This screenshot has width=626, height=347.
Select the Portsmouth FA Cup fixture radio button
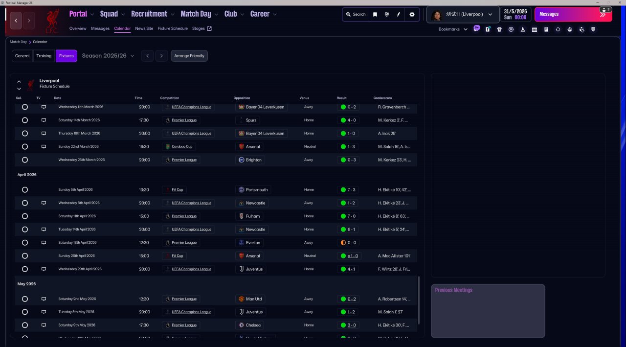tap(25, 190)
